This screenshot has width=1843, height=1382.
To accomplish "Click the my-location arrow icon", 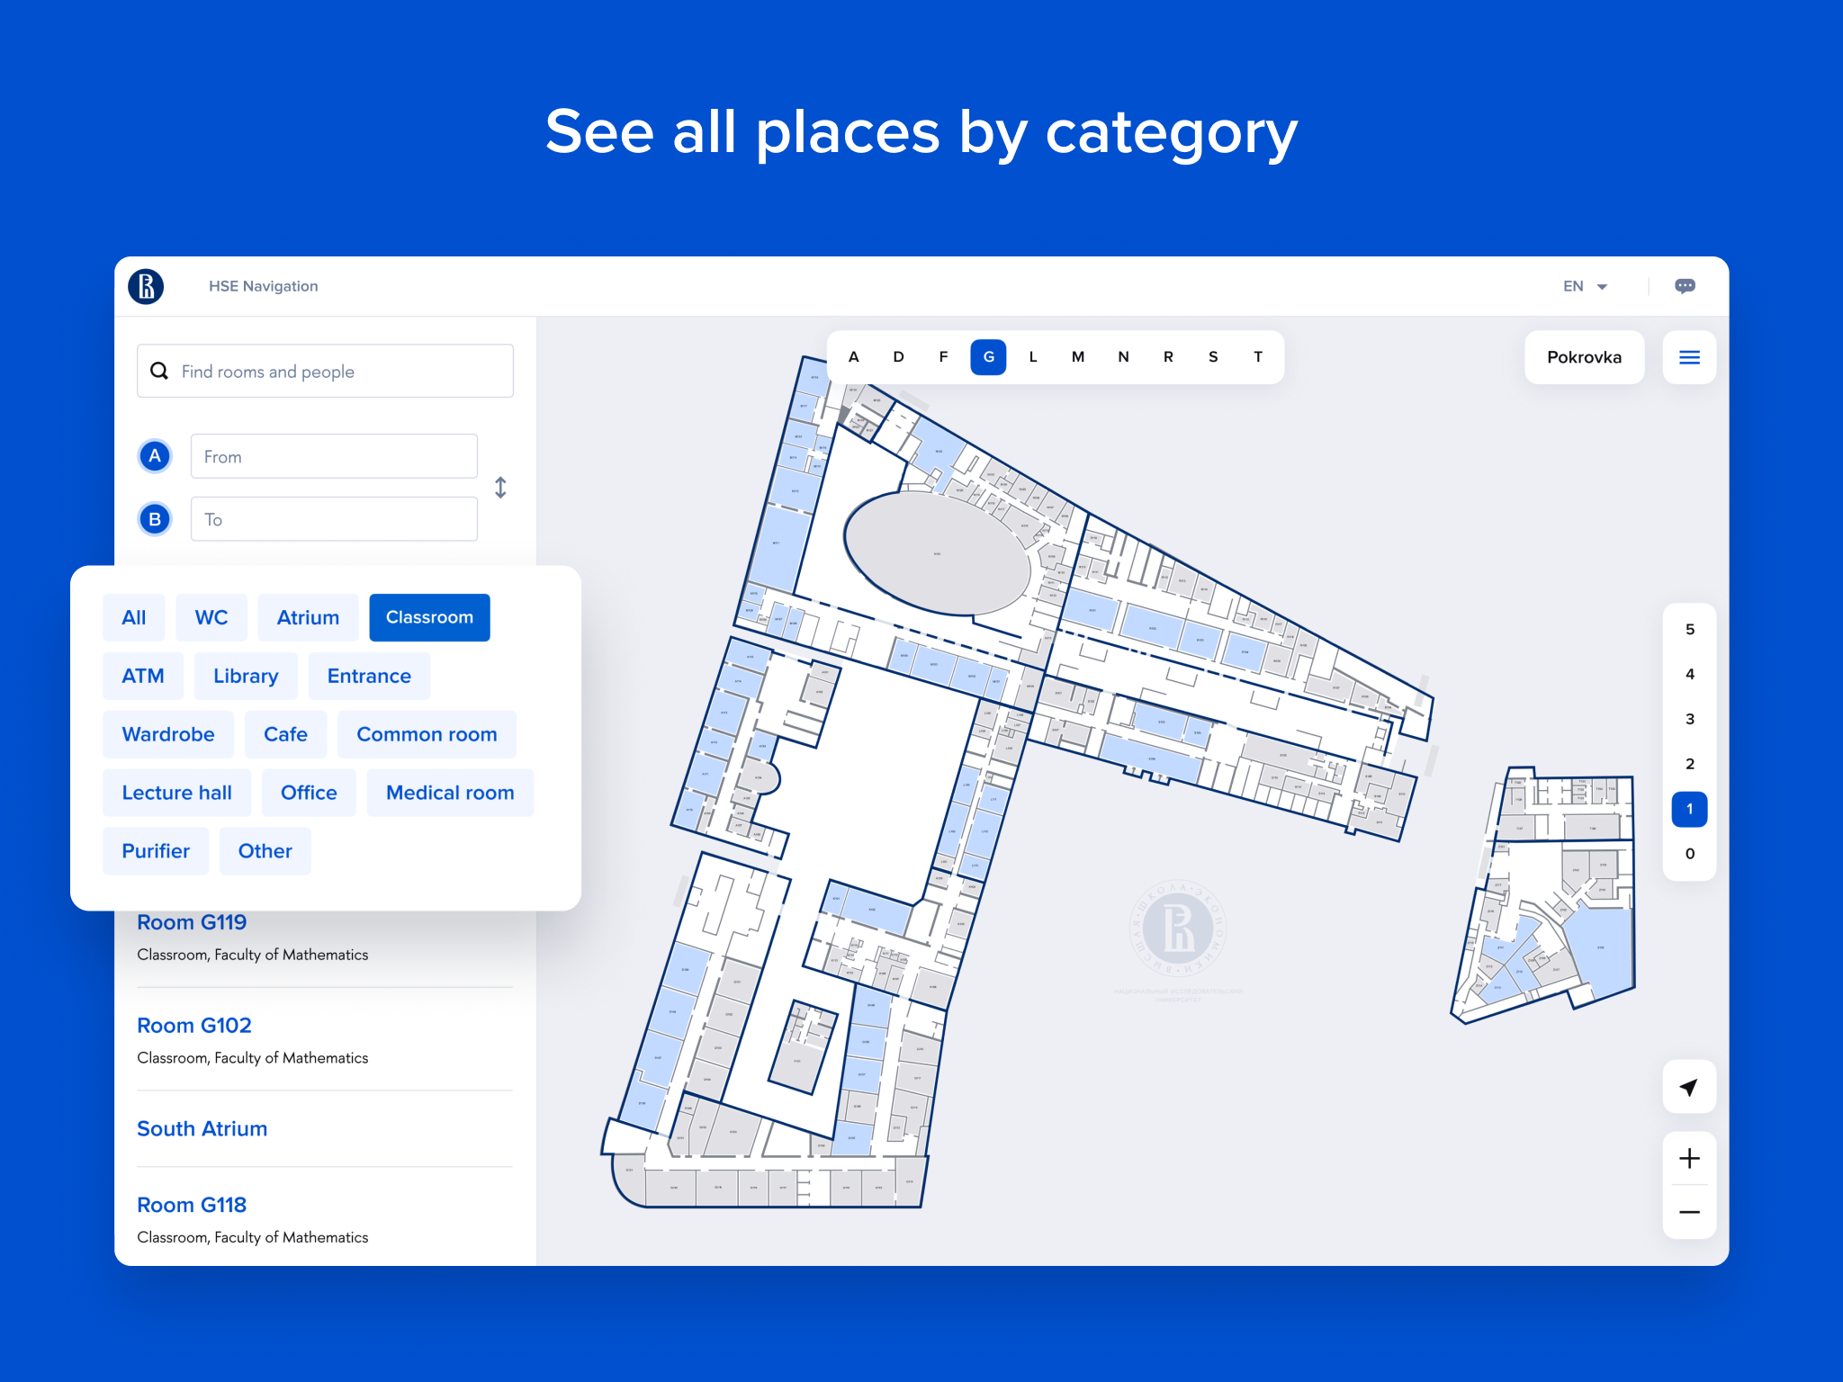I will 1689,1087.
